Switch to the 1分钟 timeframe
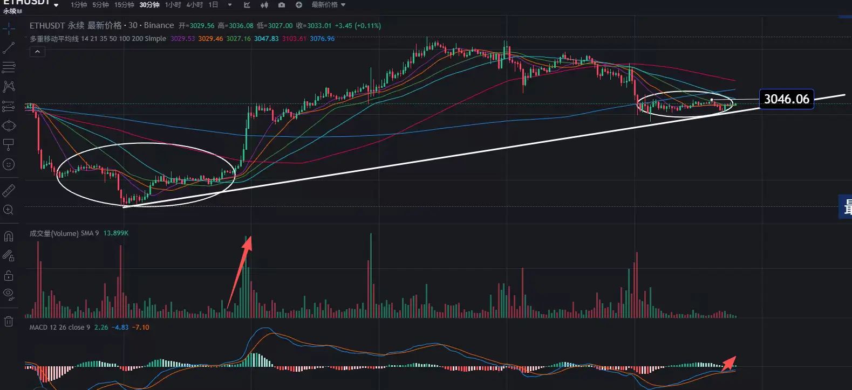The height and width of the screenshot is (390, 852). point(79,5)
